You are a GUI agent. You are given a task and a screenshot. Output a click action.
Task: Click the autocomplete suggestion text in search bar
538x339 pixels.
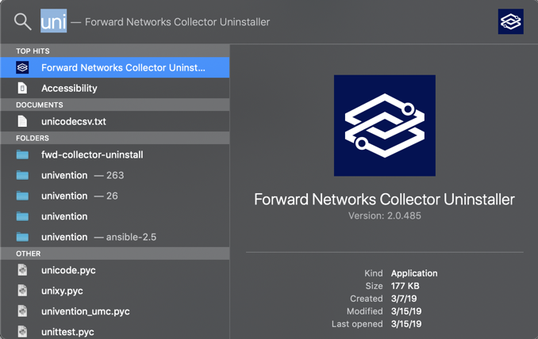coord(177,22)
